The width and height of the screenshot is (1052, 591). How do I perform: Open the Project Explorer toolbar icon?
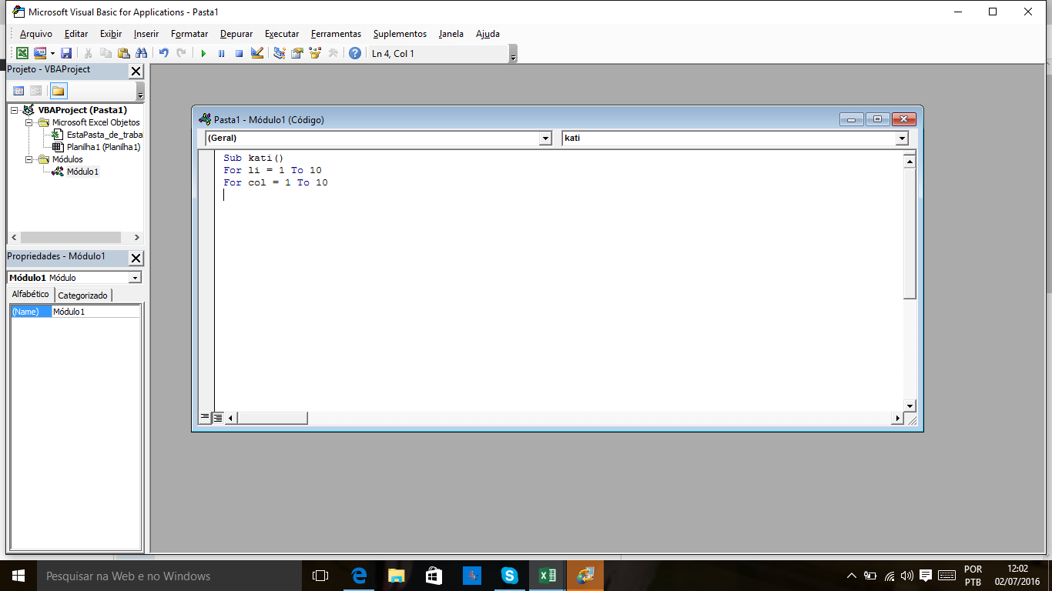tap(280, 53)
